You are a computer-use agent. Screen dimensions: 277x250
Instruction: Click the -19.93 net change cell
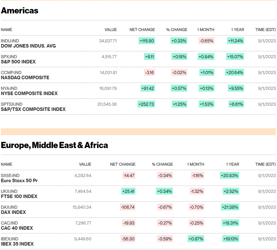tap(129, 223)
